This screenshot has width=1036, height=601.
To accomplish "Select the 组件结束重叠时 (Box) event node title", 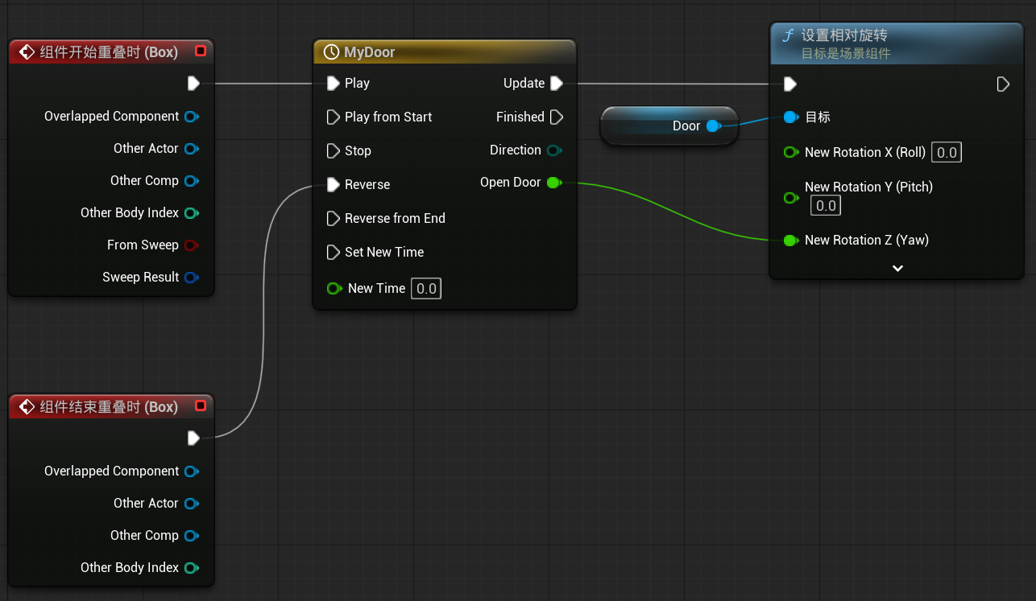I will point(109,407).
